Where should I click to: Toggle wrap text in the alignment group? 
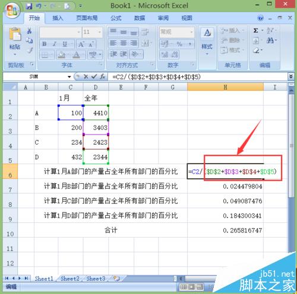tap(146, 32)
